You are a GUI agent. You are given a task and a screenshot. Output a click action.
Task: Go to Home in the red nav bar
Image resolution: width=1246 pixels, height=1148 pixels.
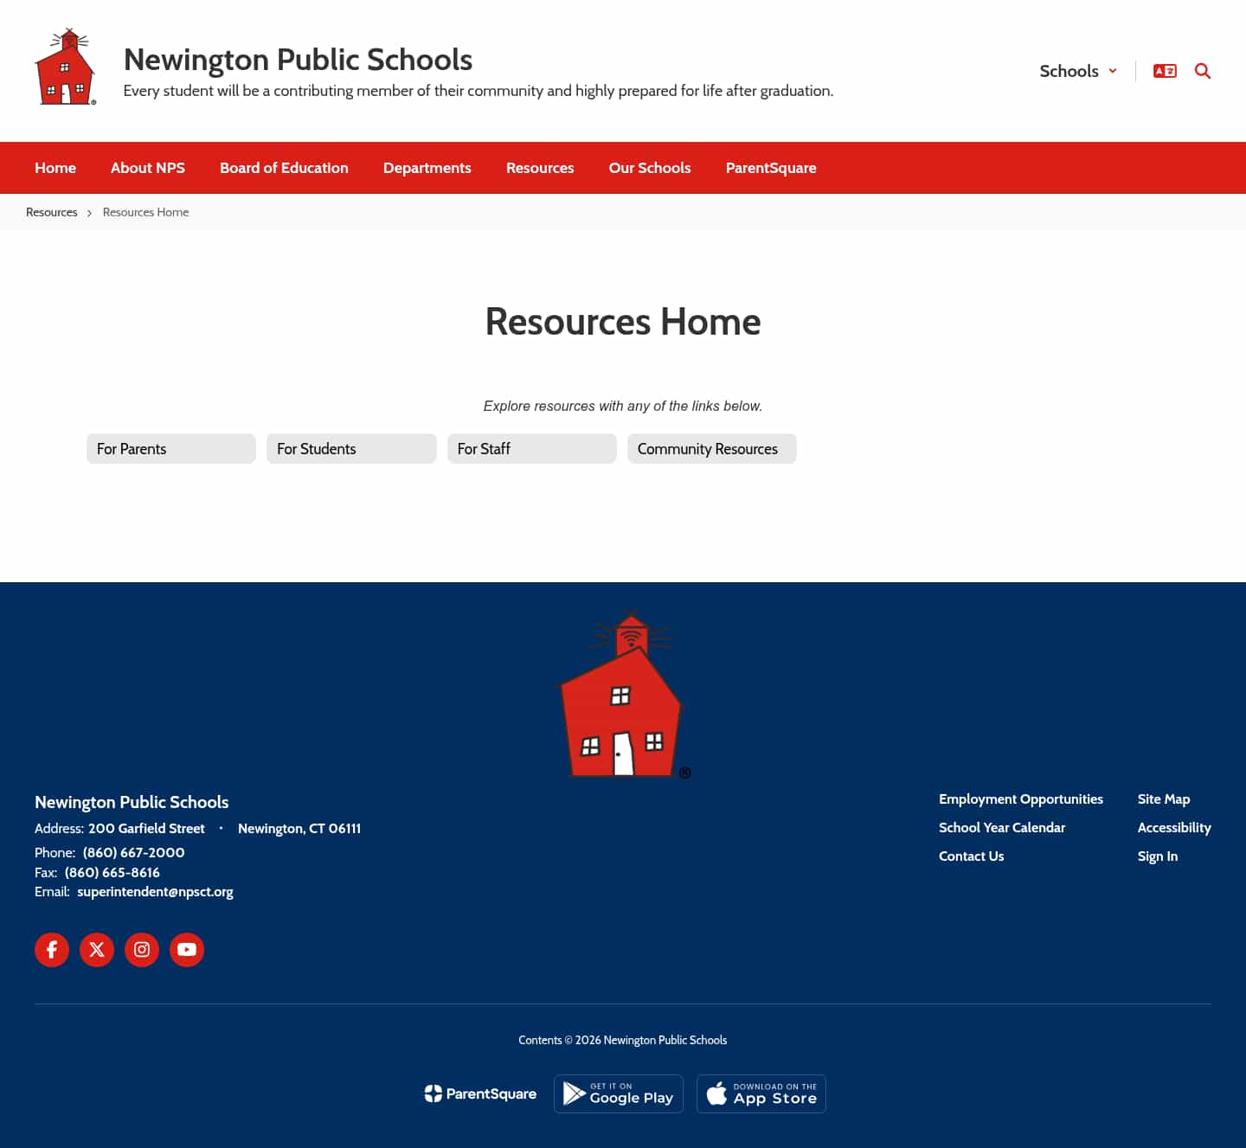tap(55, 168)
